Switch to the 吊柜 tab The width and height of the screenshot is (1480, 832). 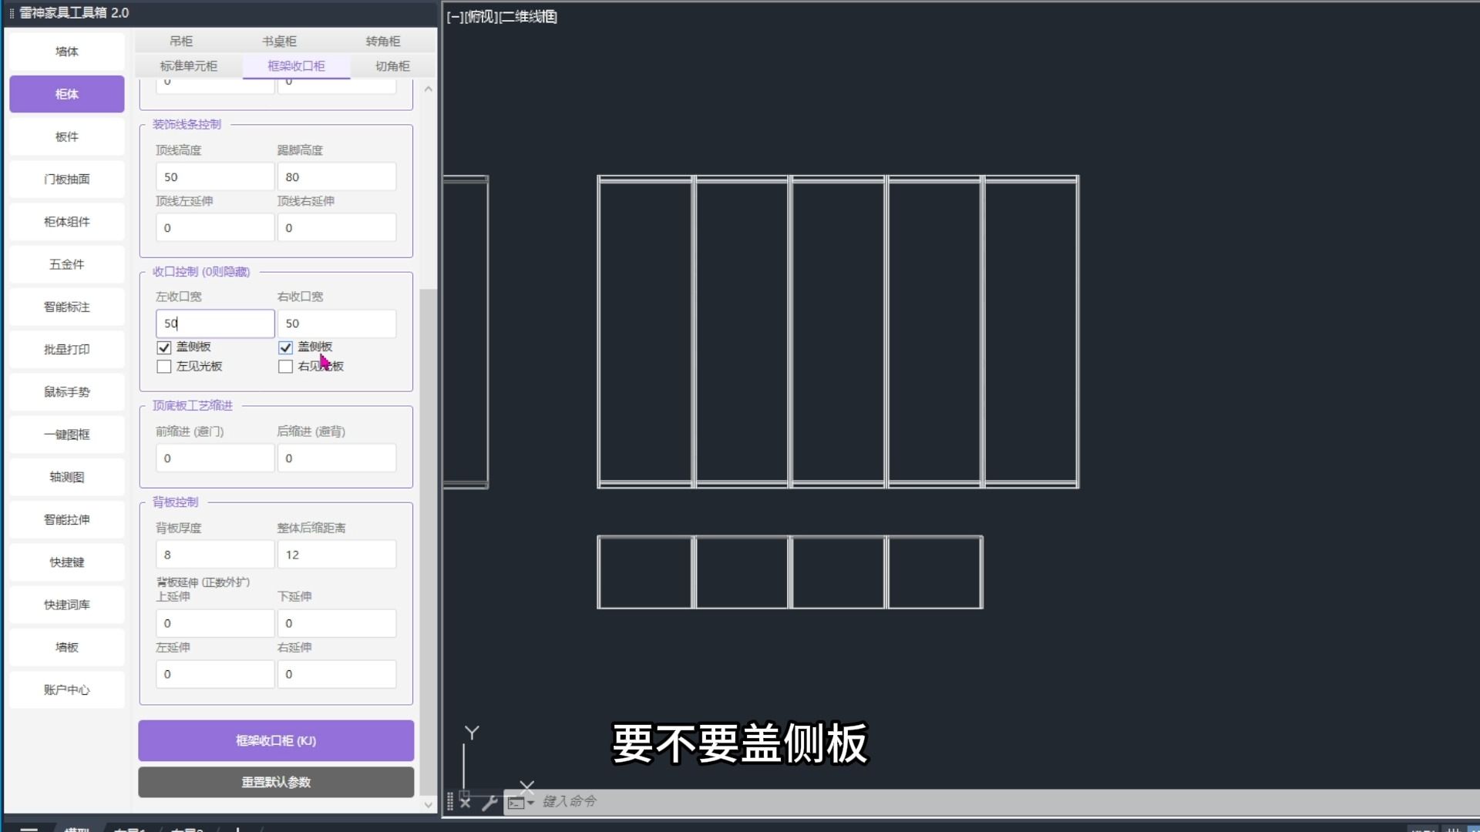click(181, 42)
